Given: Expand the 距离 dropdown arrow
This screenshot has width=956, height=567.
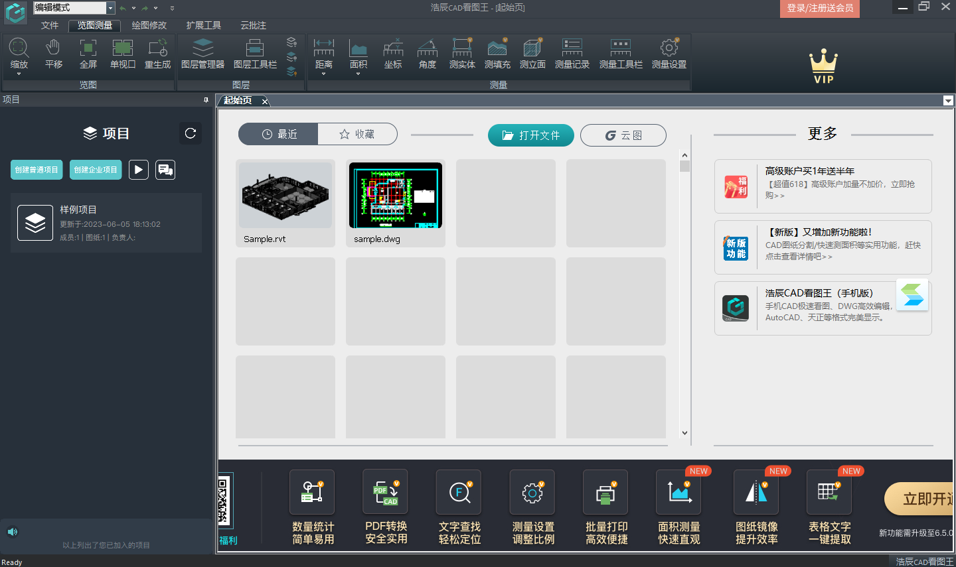Looking at the screenshot, I should pyautogui.click(x=324, y=74).
